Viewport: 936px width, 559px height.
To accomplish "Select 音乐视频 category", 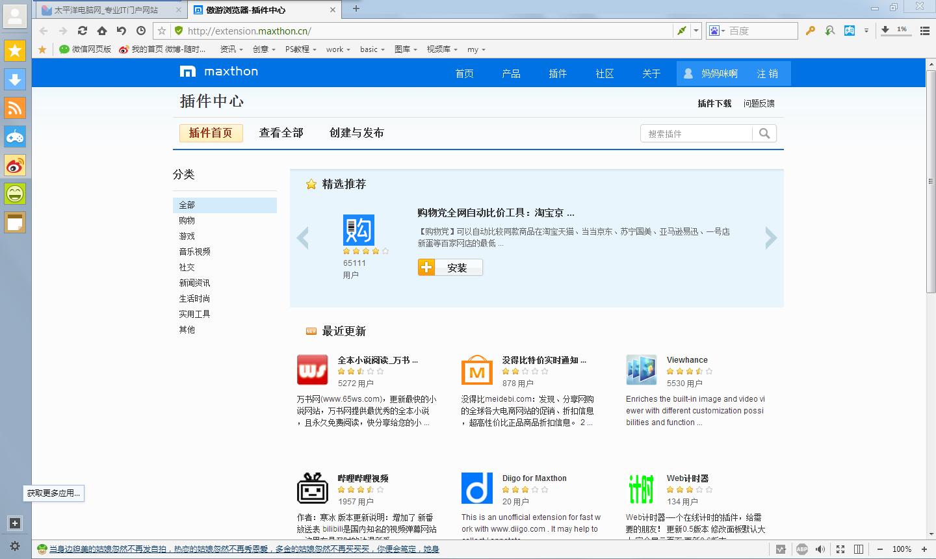I will click(x=195, y=252).
